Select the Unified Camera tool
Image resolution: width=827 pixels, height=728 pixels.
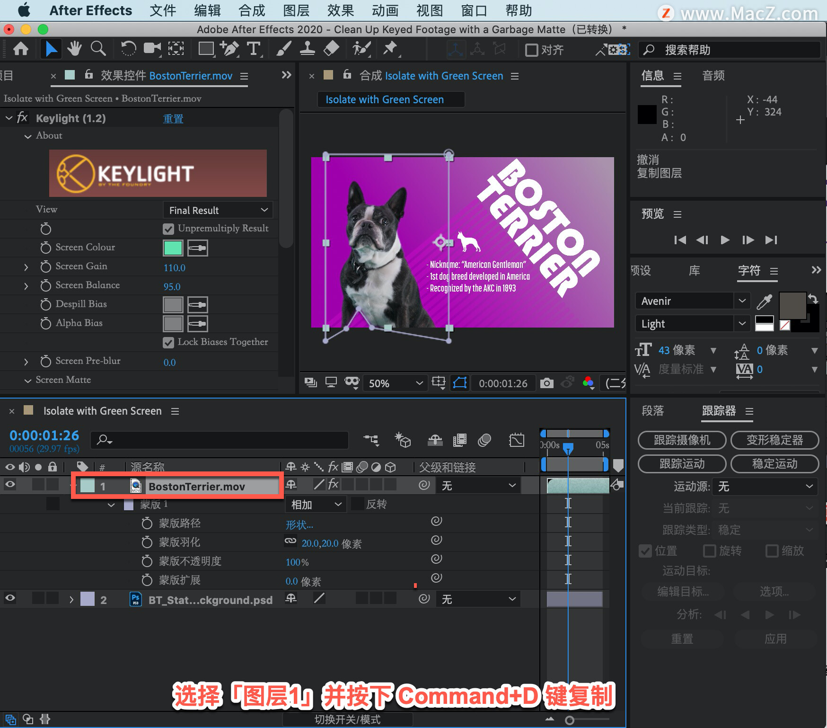coord(152,48)
